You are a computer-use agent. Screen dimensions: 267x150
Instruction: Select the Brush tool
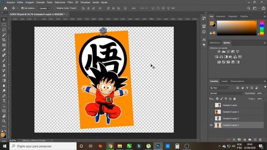pos(4,60)
